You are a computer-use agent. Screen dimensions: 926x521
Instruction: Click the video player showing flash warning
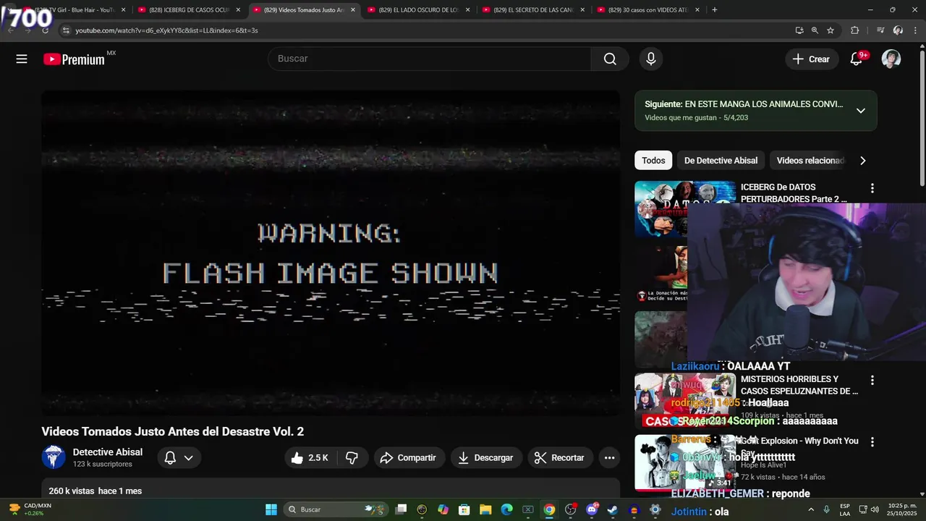(x=331, y=253)
